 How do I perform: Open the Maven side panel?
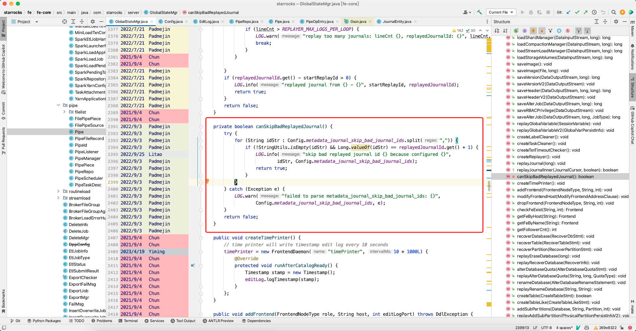(632, 28)
